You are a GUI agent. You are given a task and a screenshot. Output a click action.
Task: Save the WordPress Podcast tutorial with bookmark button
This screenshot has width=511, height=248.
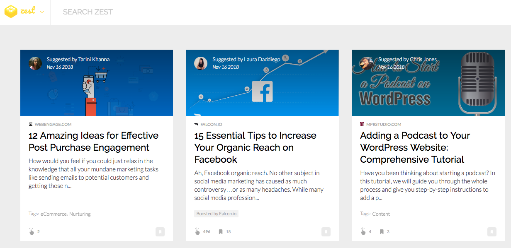[x=492, y=232]
